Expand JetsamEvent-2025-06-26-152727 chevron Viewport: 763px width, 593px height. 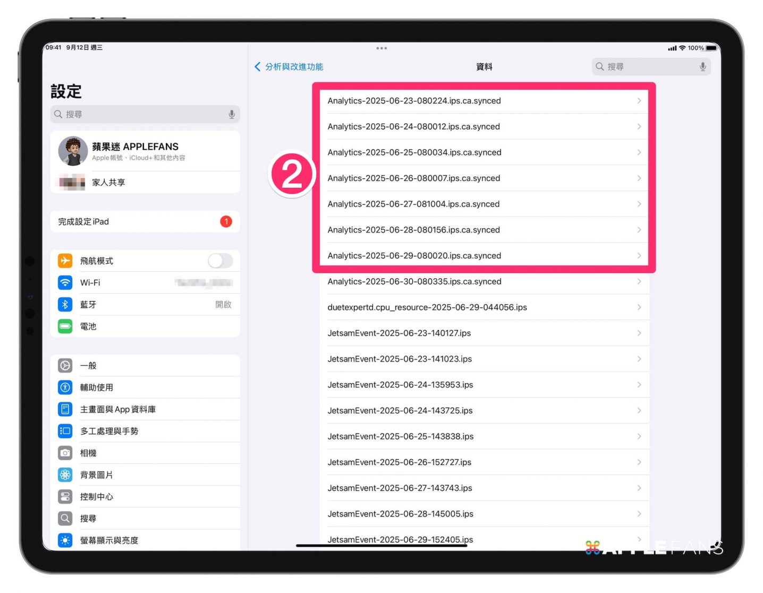point(639,462)
